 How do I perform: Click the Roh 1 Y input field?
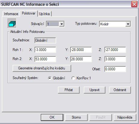click(81, 50)
